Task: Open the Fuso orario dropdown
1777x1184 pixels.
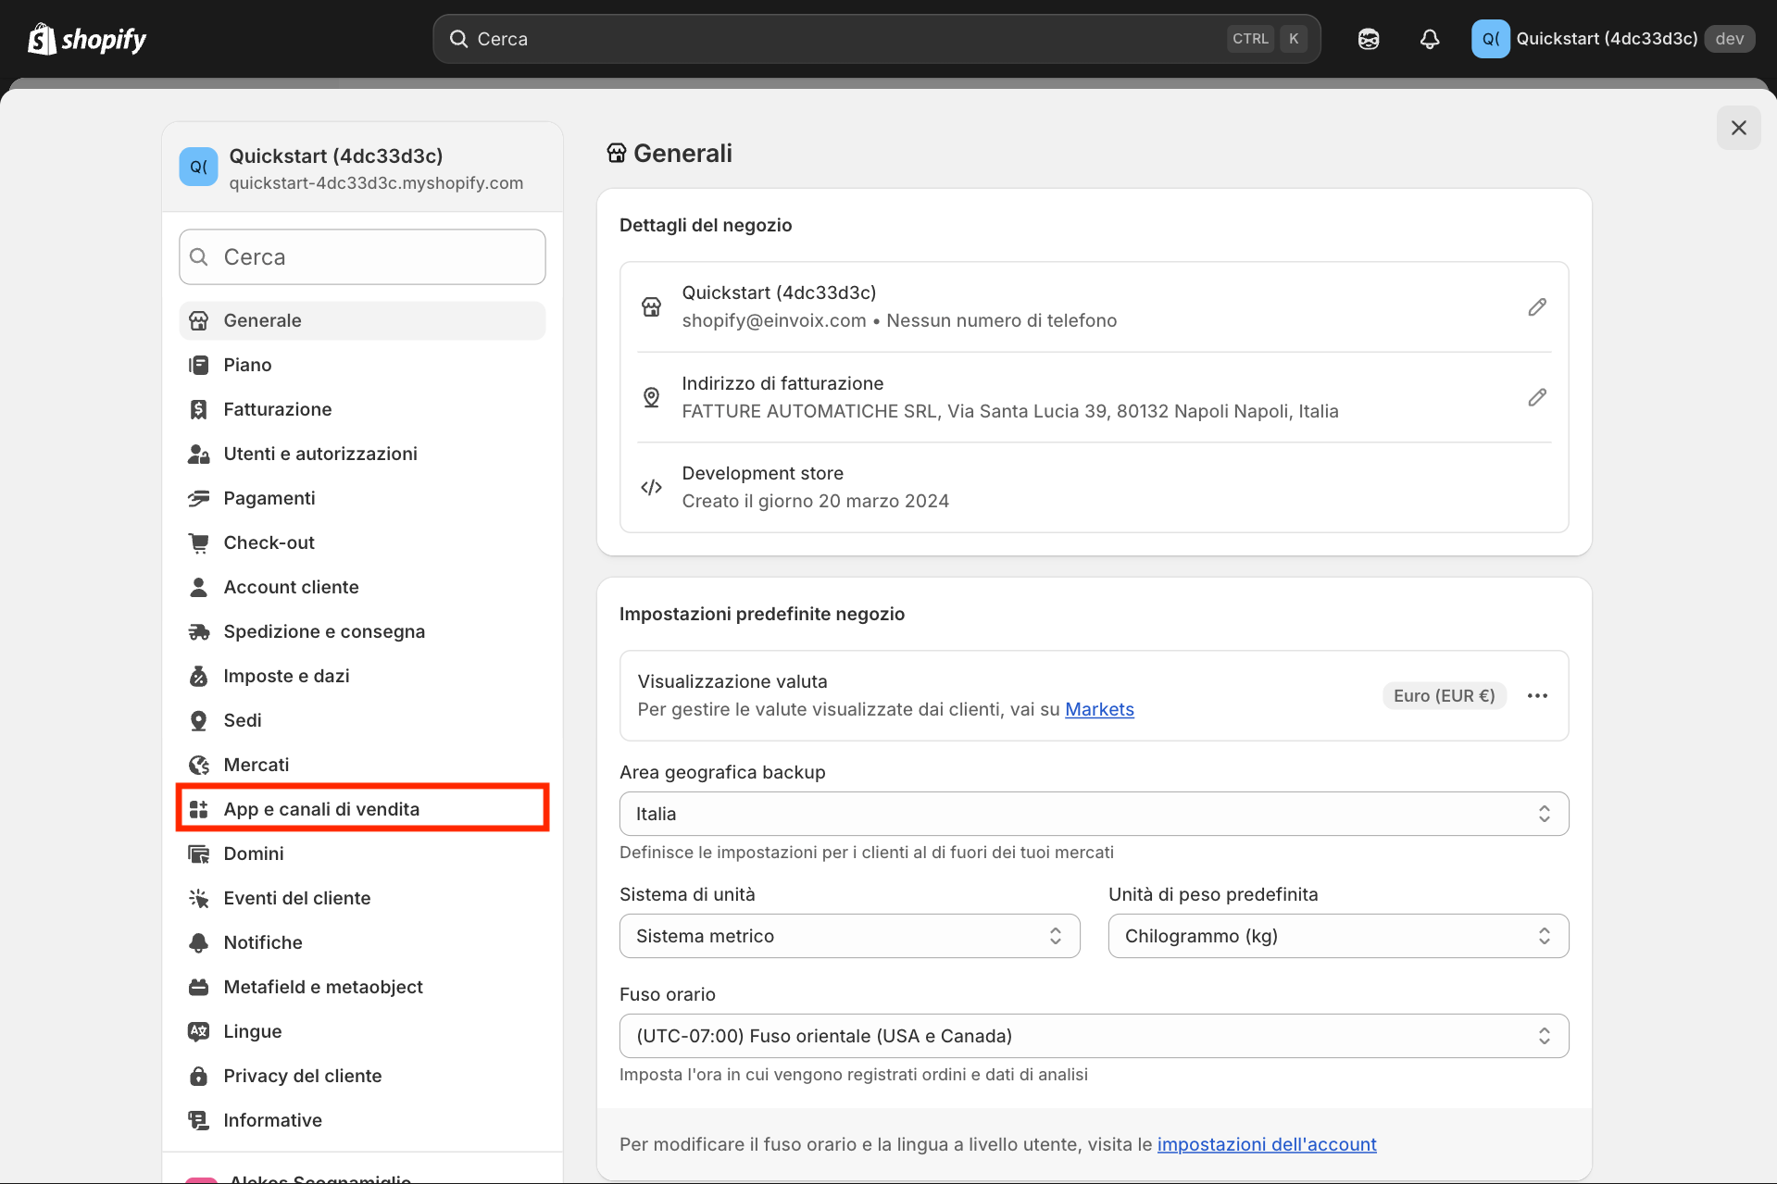Action: point(1094,1036)
